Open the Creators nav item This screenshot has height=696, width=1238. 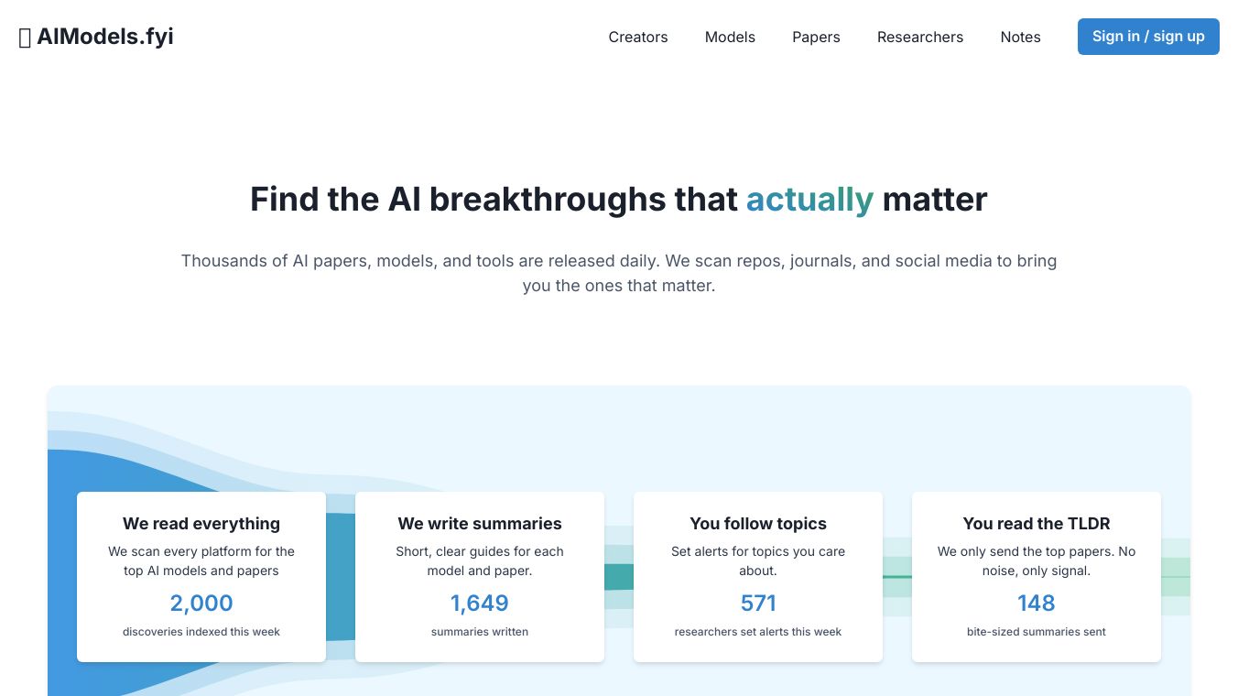click(x=638, y=38)
